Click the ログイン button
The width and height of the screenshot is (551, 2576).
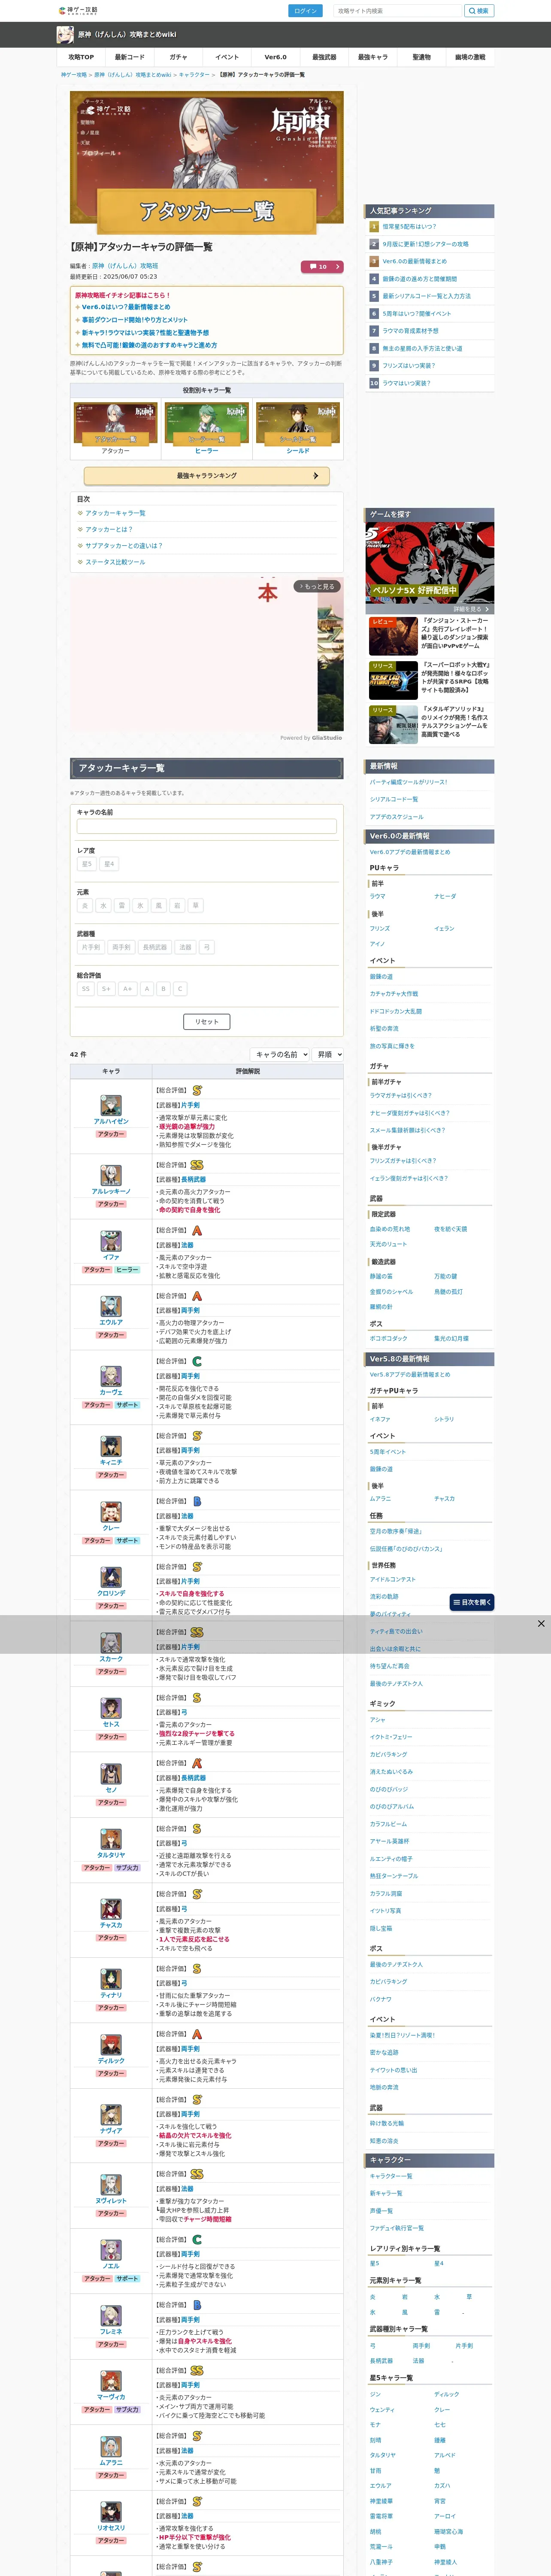coord(305,11)
